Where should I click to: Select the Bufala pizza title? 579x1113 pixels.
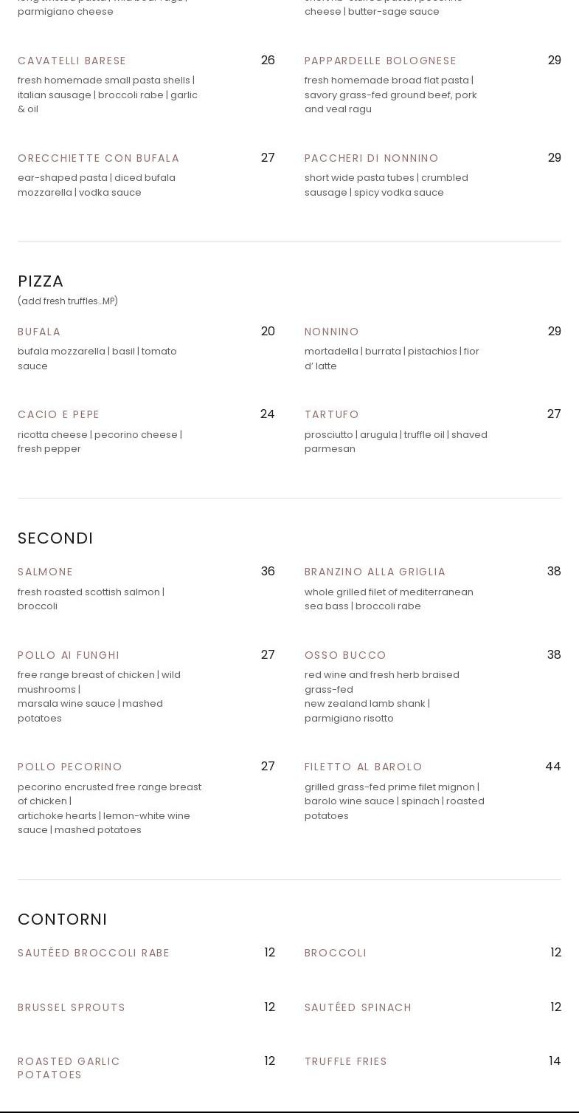39,332
